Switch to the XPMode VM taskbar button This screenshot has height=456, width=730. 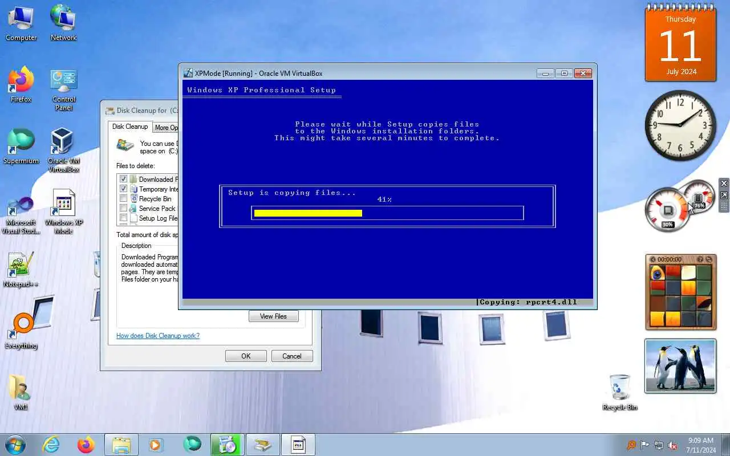[x=298, y=445]
